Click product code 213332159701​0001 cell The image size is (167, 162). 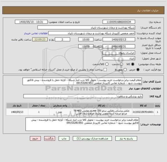pyautogui.click(x=143, y=112)
